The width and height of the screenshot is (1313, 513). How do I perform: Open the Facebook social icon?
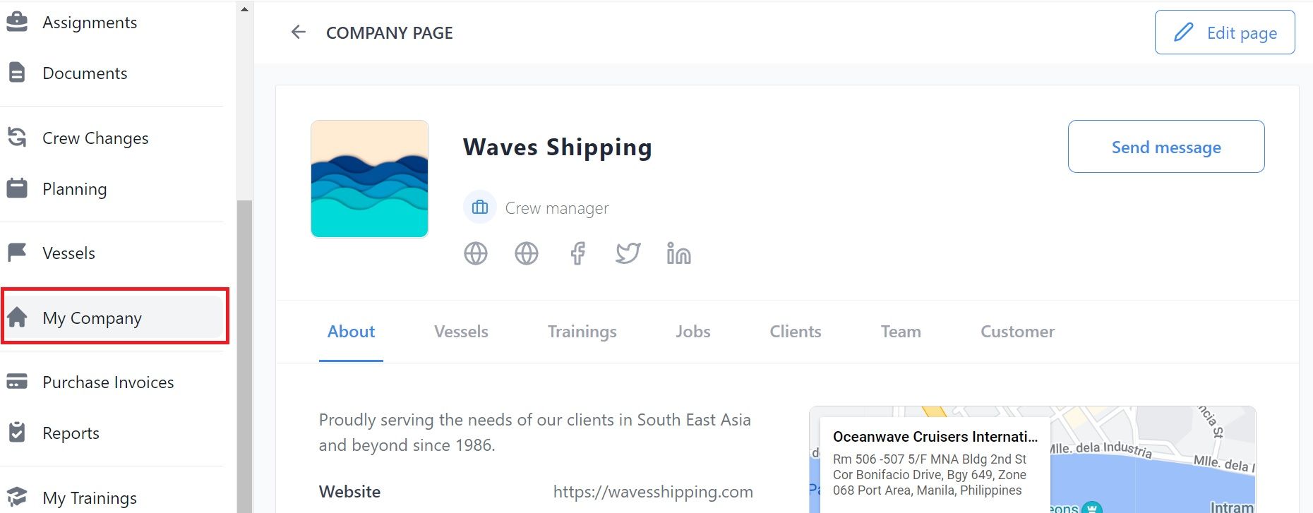pos(577,253)
